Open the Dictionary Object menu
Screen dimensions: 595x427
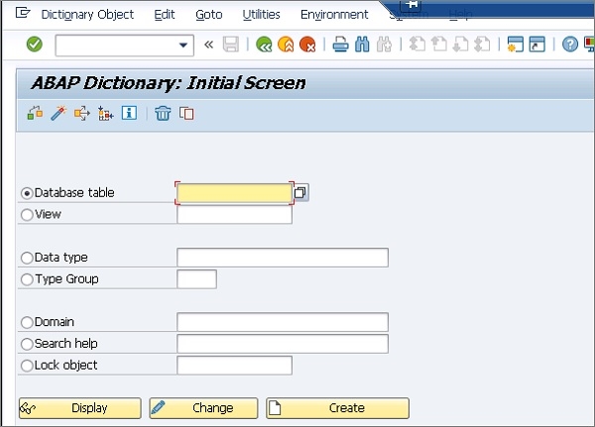coord(87,15)
